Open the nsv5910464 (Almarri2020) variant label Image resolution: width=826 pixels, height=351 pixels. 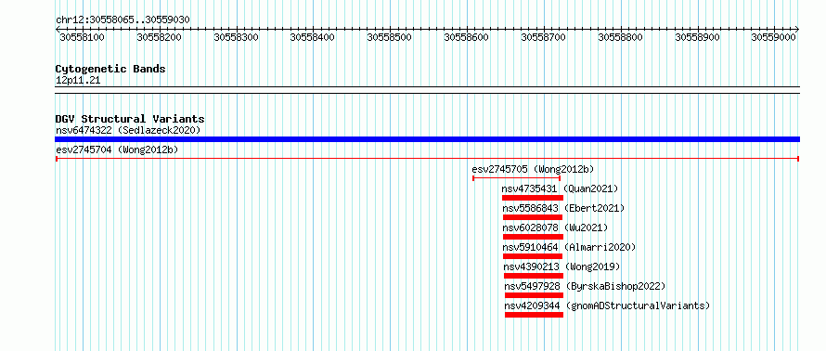[x=570, y=247]
